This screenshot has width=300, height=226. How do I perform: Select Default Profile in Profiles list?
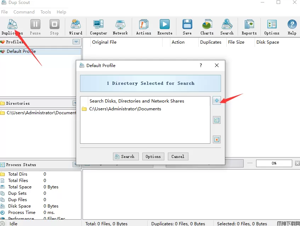click(x=40, y=51)
